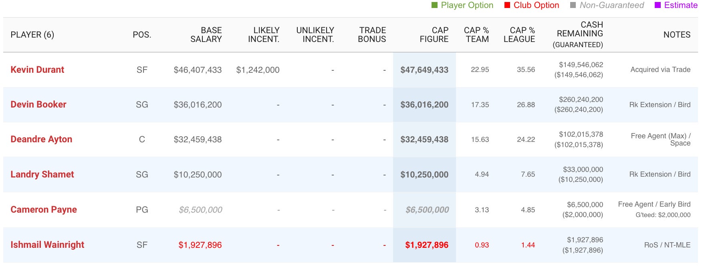Image resolution: width=702 pixels, height=267 pixels.
Task: Sort by the Cap Figure header
Action: click(x=434, y=35)
